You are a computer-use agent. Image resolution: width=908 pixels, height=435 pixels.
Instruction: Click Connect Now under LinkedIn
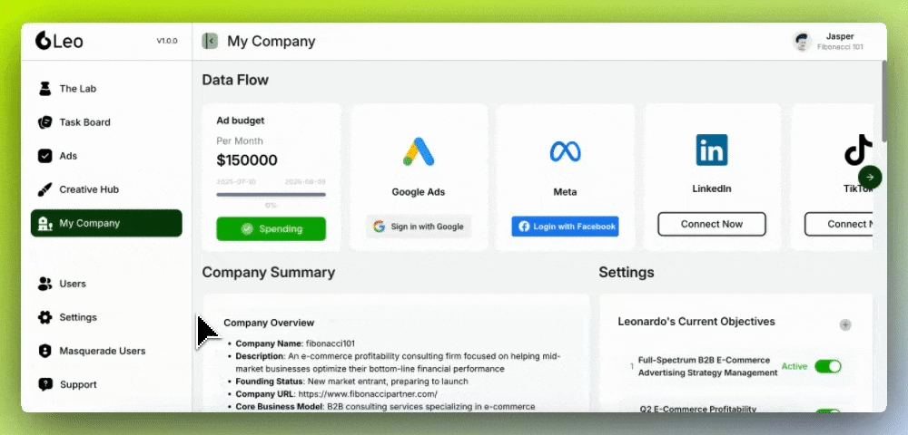(712, 224)
